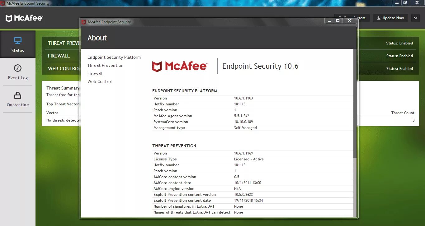This screenshot has height=226, width=425.
Task: Click the AMCore content version 0.5 value
Action: click(x=237, y=177)
